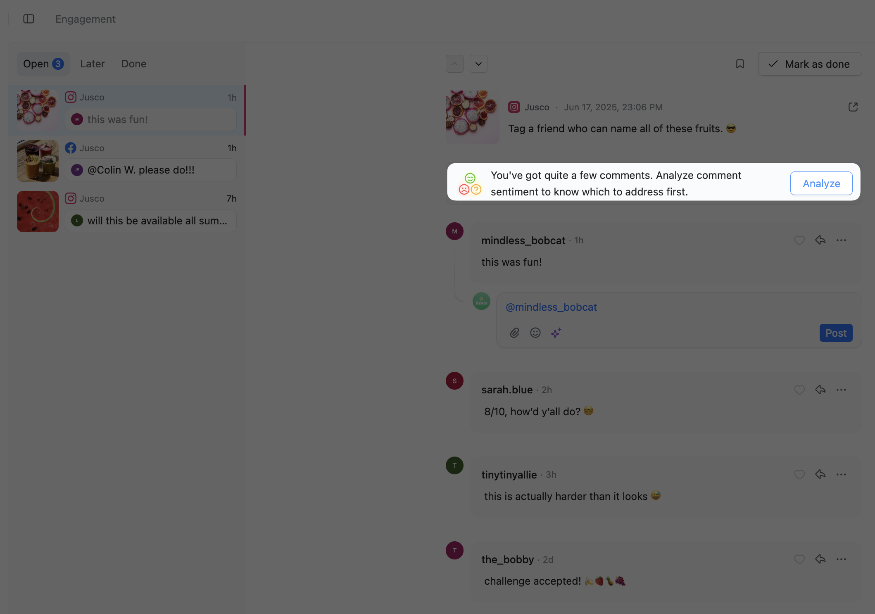
Task: Select the watermelon post conversation thumbnail
Action: click(x=38, y=212)
